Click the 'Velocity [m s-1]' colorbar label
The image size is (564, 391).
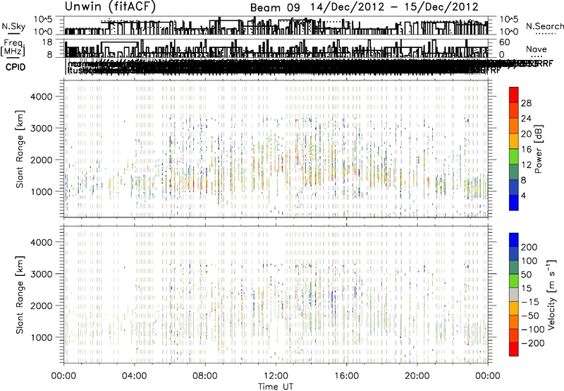[x=551, y=294]
